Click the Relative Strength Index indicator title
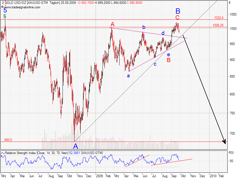The width and height of the screenshot is (239, 178). [x=37, y=153]
